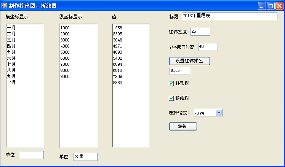Click the Y坐标每段高 input field
The height and width of the screenshot is (167, 285).
(208, 47)
